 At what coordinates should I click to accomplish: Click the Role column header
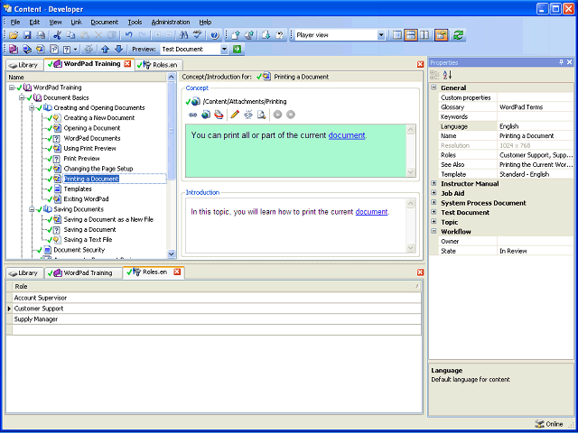click(217, 286)
